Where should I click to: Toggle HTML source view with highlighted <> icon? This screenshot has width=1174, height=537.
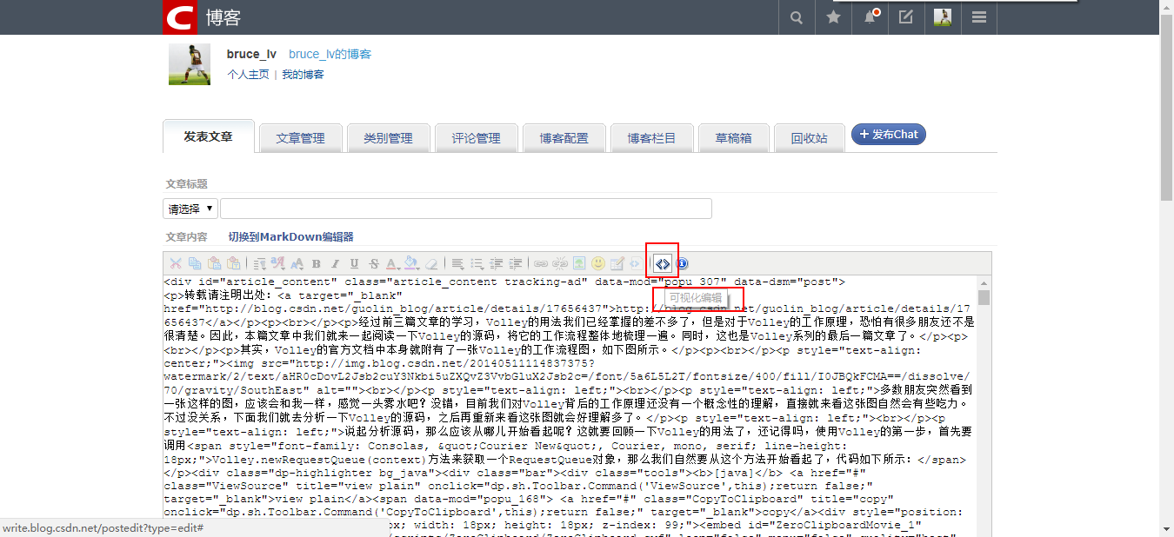pyautogui.click(x=663, y=263)
